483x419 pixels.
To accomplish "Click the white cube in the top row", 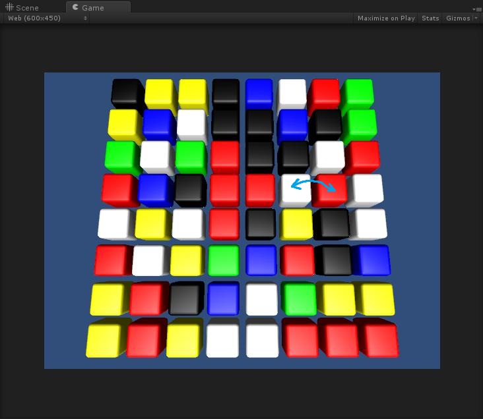I will click(x=292, y=93).
